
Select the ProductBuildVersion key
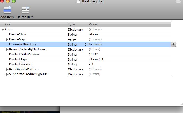(24, 54)
